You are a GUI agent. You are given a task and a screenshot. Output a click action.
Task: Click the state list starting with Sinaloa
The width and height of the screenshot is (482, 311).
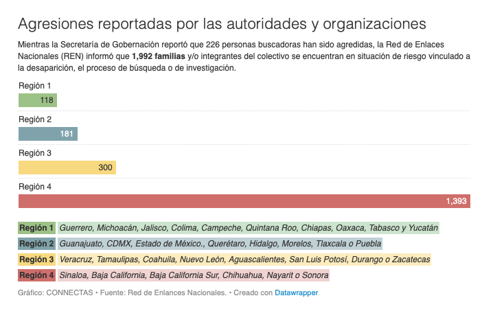pos(194,275)
